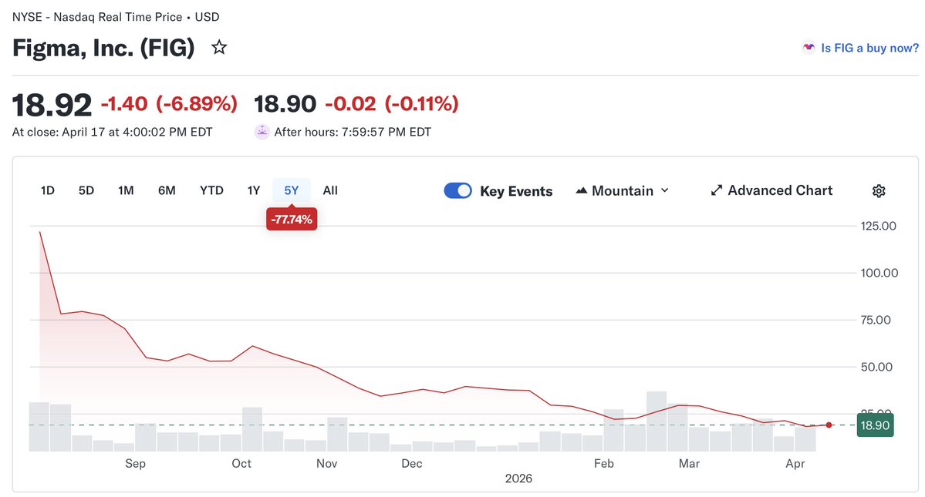Image resolution: width=925 pixels, height=497 pixels.
Task: Switch to the 6M range
Action: (x=167, y=190)
